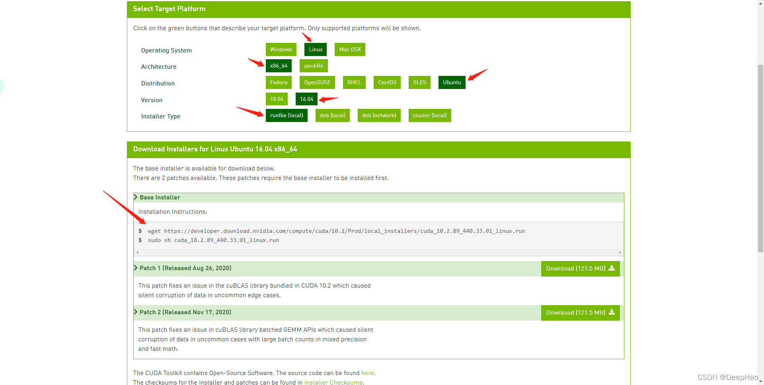The width and height of the screenshot is (764, 385).
Task: Click left arrow of code box scrollbar
Action: coord(137,253)
